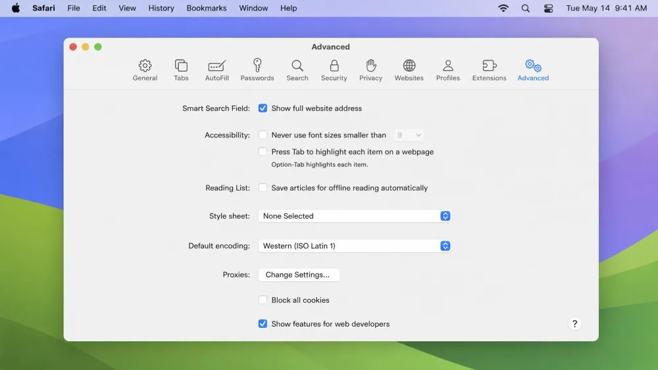Screen dimensions: 658x370
Task: Open the Edit menu
Action: [99, 8]
